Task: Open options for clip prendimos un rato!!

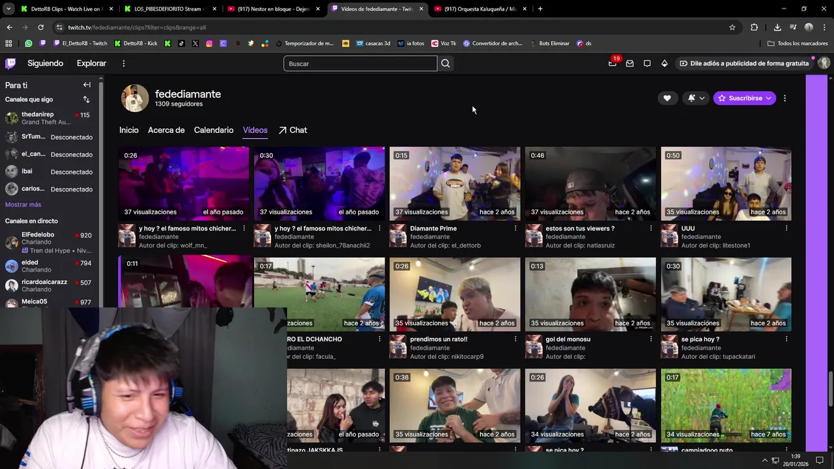Action: (x=515, y=339)
